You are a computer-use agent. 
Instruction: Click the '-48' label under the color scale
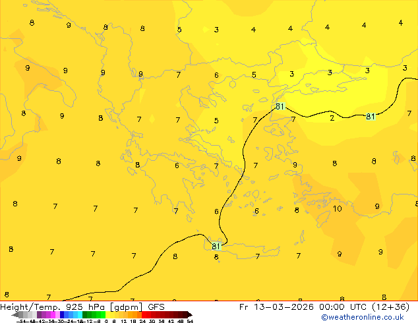[31, 322]
